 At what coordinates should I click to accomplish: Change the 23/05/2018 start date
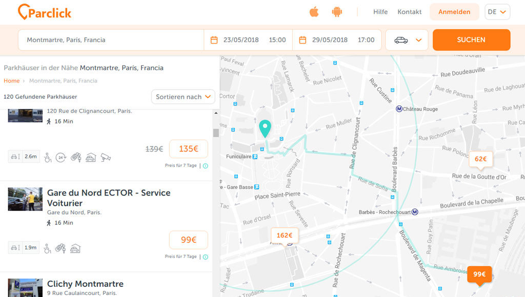pos(241,40)
